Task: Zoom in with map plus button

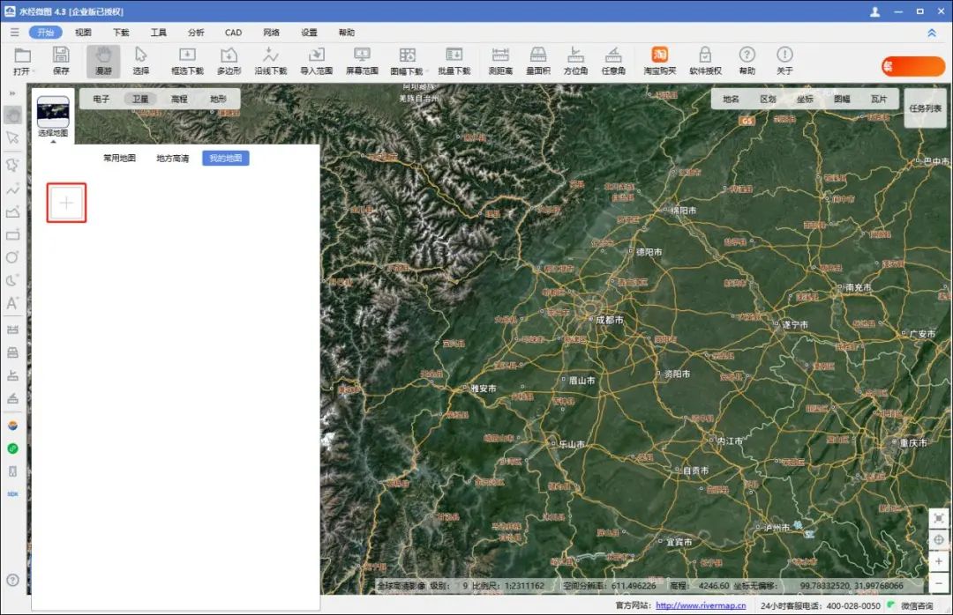Action: (x=938, y=562)
